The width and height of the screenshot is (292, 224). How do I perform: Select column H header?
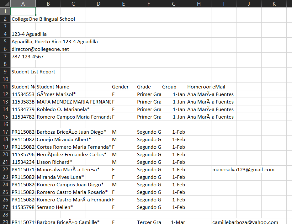[199, 4]
